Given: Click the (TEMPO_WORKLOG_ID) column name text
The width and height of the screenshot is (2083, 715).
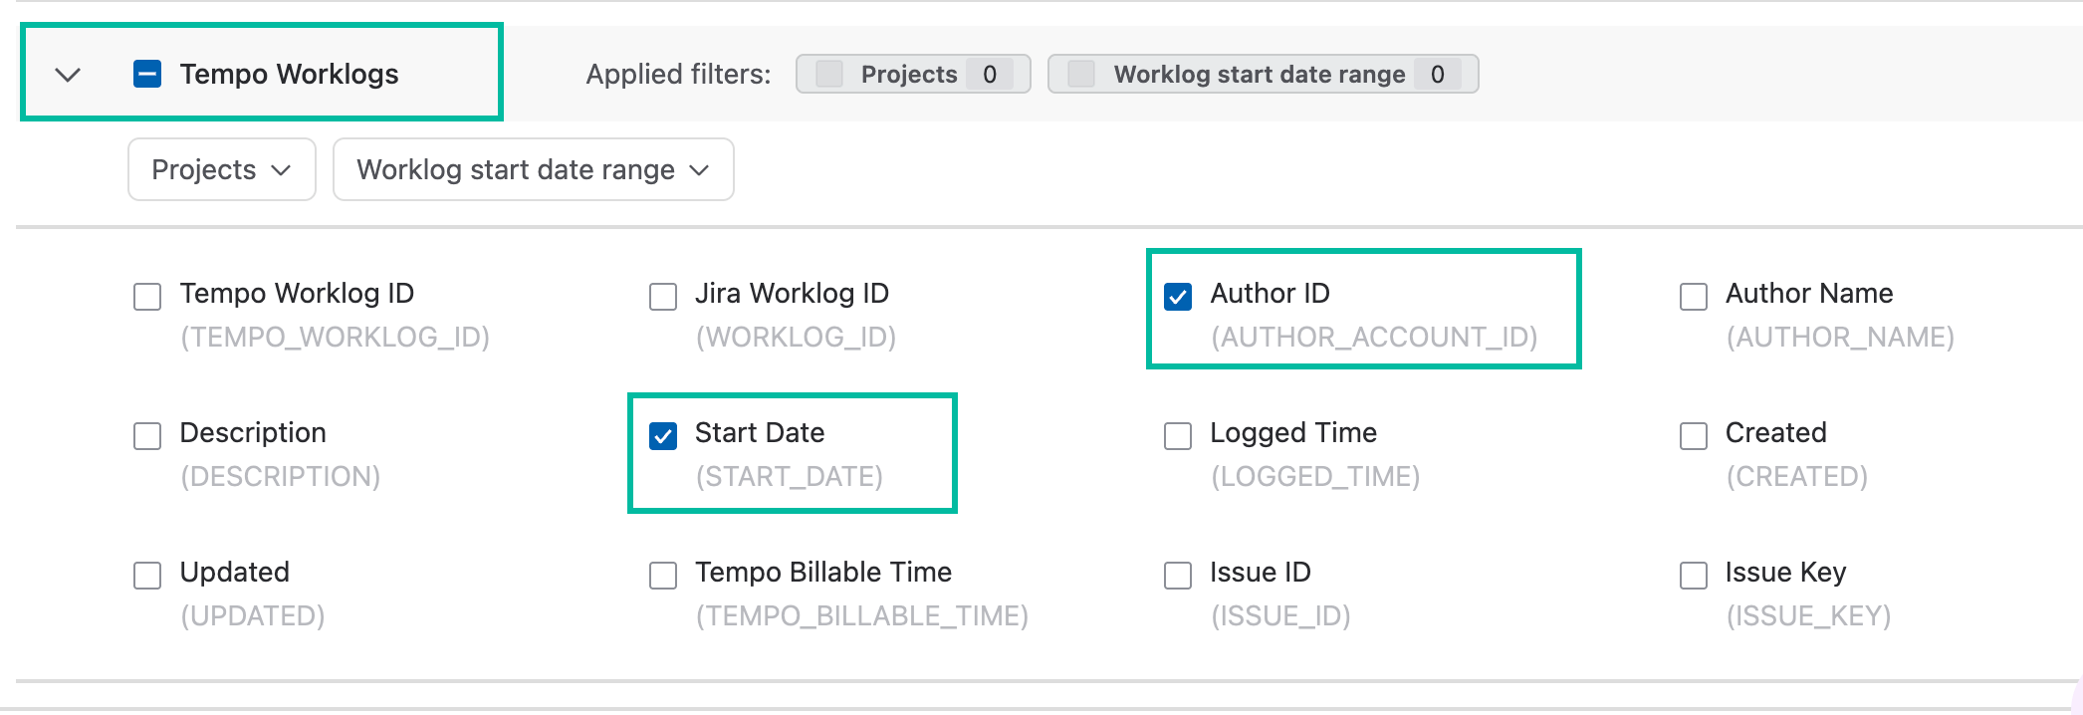Looking at the screenshot, I should [x=335, y=337].
